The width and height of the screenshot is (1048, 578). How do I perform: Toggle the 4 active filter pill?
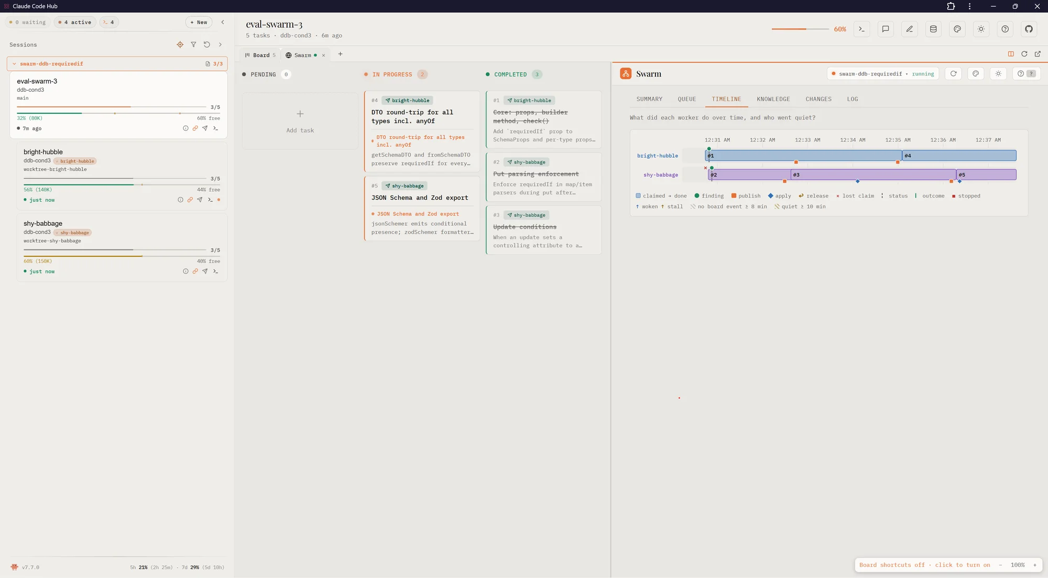pyautogui.click(x=75, y=22)
